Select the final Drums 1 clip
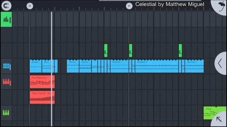This screenshot has width=227, height=127. click(194, 66)
